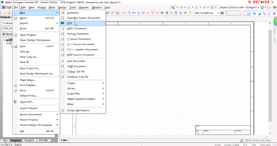The height and width of the screenshot is (146, 277).
Task: Click the Editor tab below the sheet
Action: [x=64, y=140]
